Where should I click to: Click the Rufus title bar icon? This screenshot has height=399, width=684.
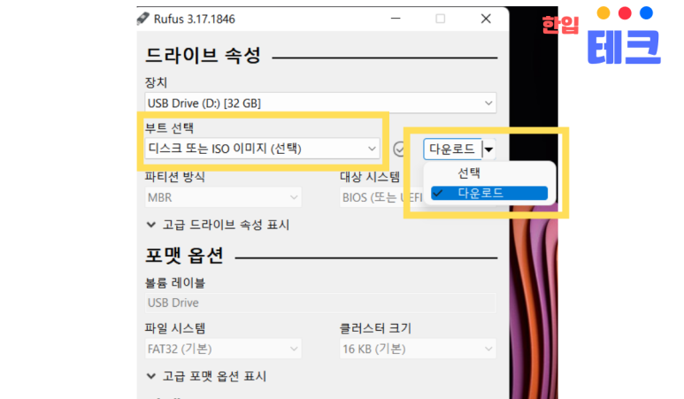pos(143,19)
